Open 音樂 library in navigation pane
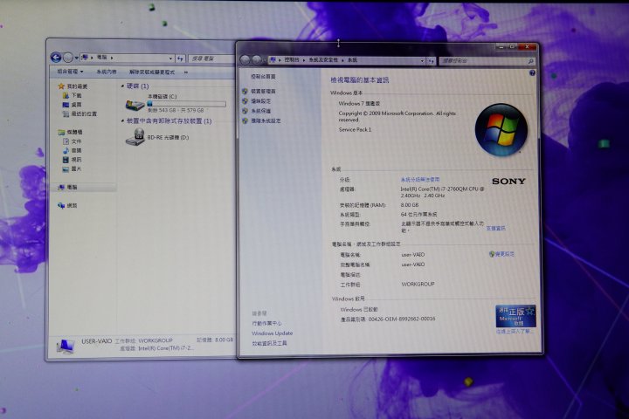 (73, 150)
